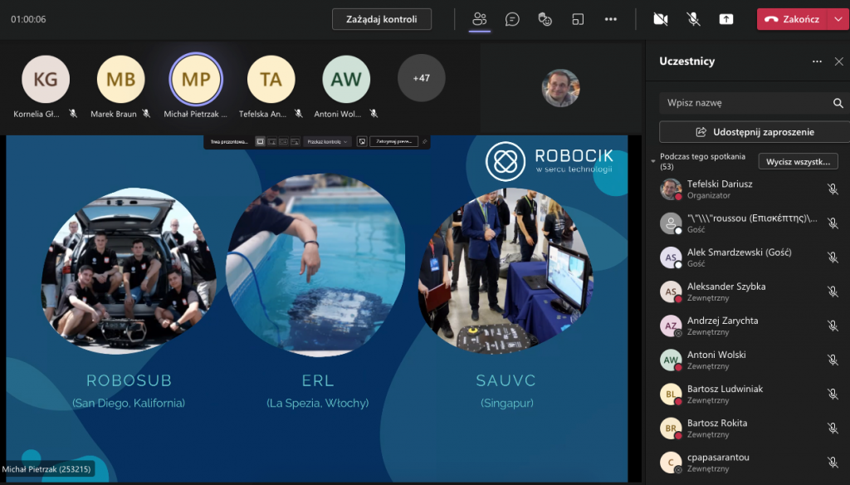Click ROBOSUB picture on the slide
This screenshot has height=485, width=850.
(129, 270)
